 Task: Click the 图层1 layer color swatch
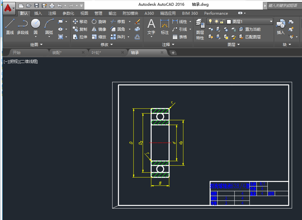click(229, 21)
